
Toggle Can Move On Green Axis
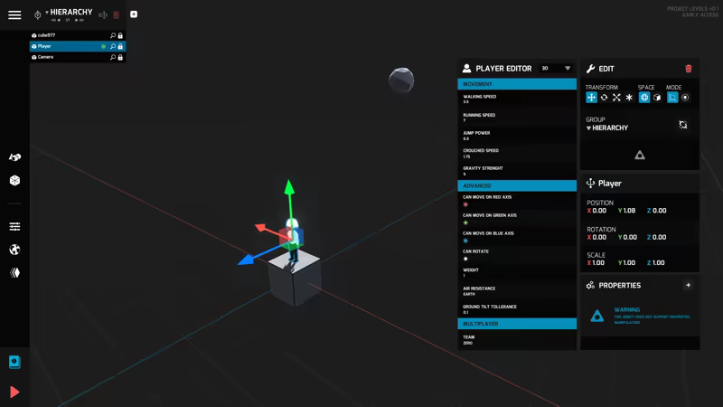tap(465, 222)
